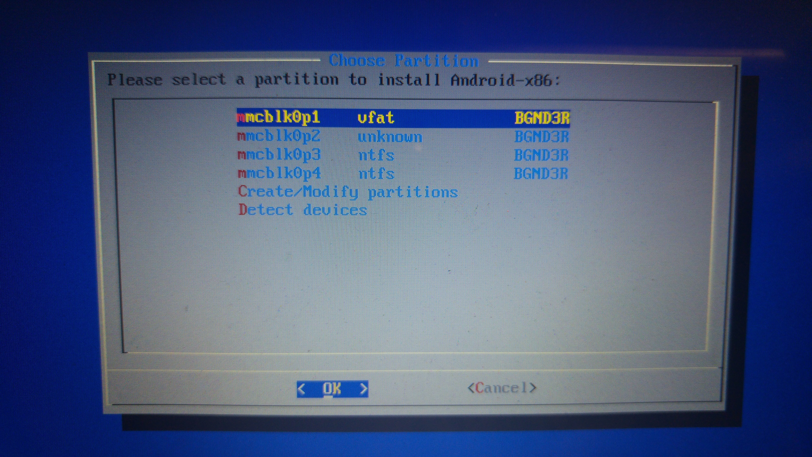Click the Cancel button
The width and height of the screenshot is (812, 457).
pyautogui.click(x=502, y=388)
